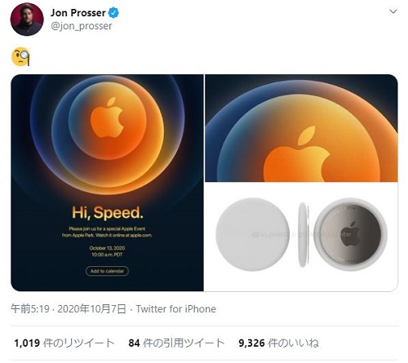Open the AirTags render image
Image resolution: width=408 pixels, height=363 pixels.
coord(301,237)
